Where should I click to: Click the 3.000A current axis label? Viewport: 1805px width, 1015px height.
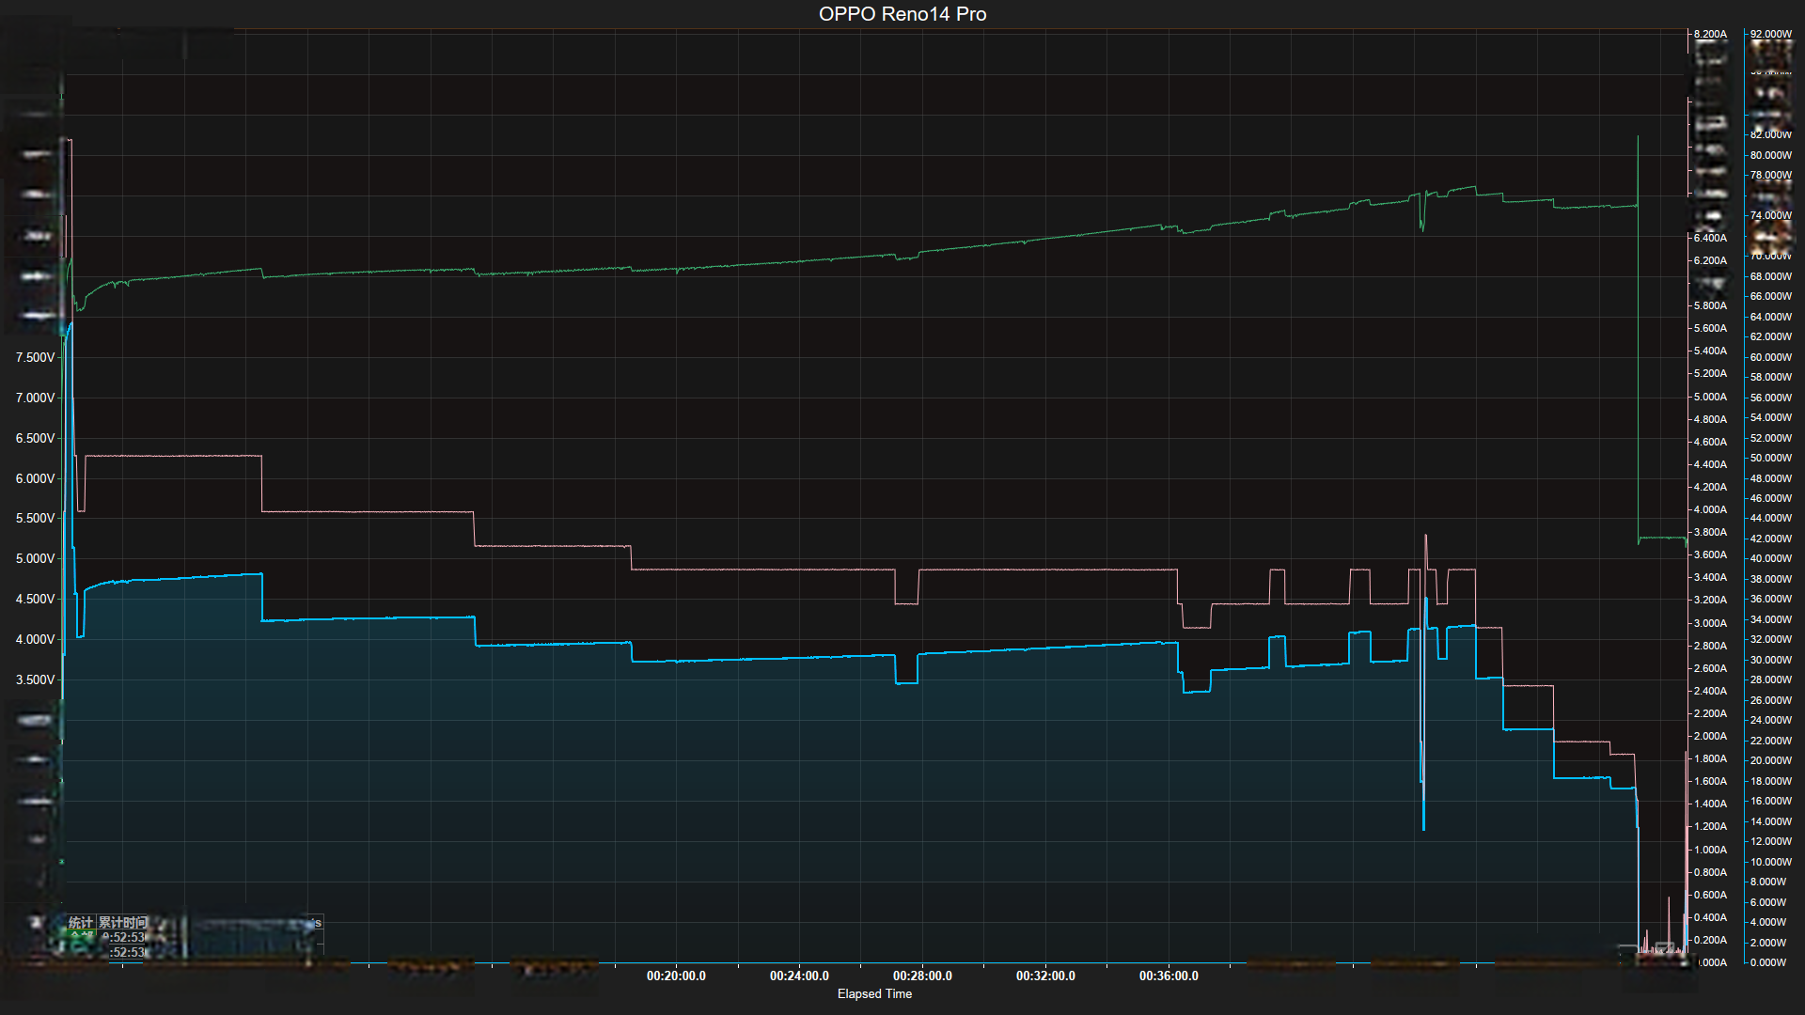(x=1710, y=623)
